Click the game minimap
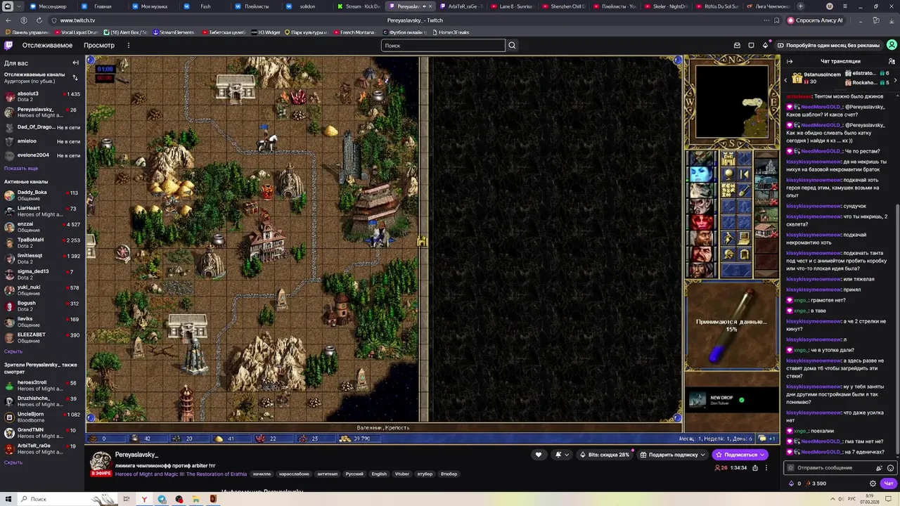This screenshot has height=506, width=900. 731,102
